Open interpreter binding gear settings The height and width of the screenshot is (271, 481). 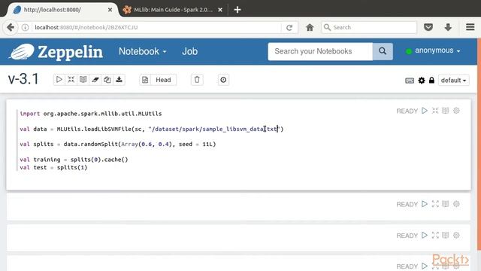[422, 81]
